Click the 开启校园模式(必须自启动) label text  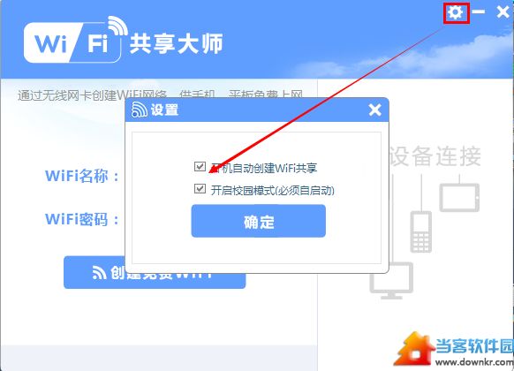pos(272,191)
